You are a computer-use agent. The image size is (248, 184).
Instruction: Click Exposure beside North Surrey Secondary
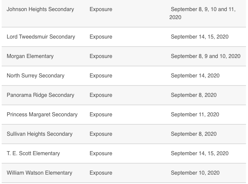(x=101, y=76)
